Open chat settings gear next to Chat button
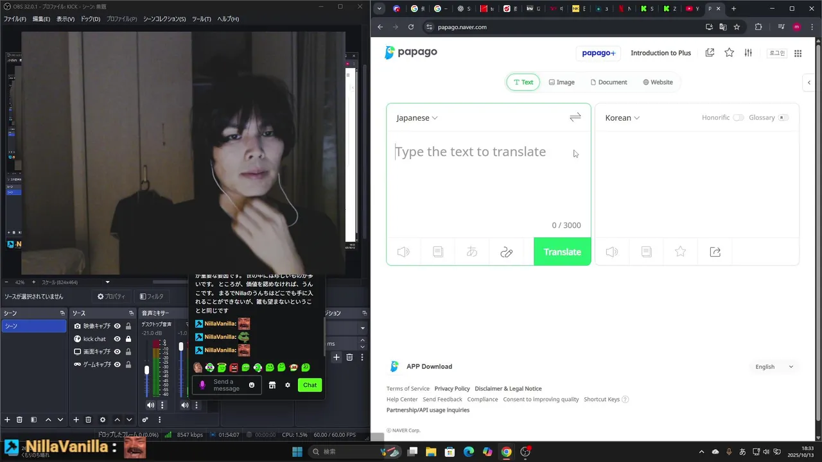 [288, 385]
